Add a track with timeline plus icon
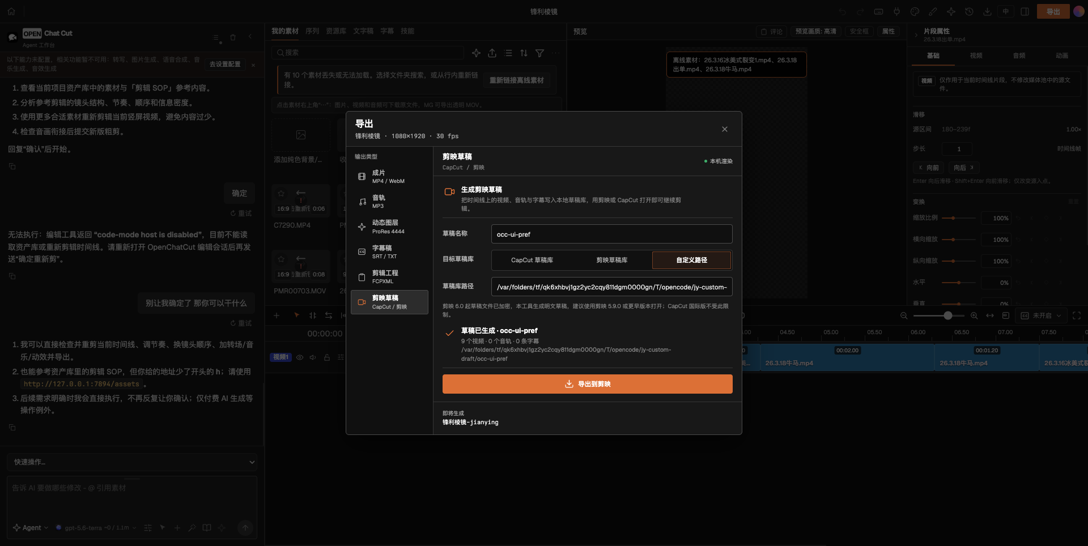Image resolution: width=1088 pixels, height=546 pixels. [277, 315]
